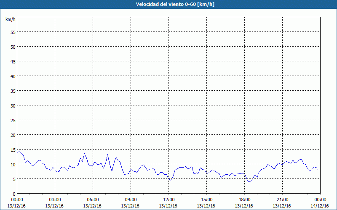Select the "35" y-axis label

(x=13, y=91)
